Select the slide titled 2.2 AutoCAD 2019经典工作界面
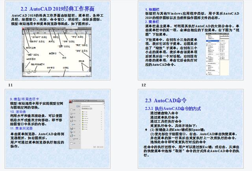 [57, 40]
